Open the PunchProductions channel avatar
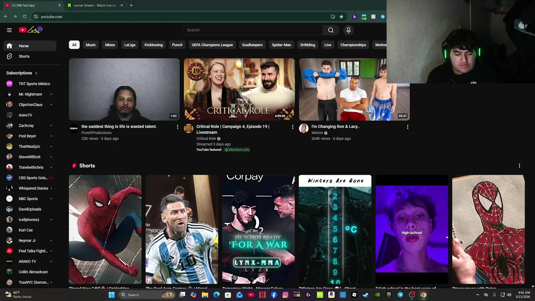This screenshot has width=535, height=301. 74,128
